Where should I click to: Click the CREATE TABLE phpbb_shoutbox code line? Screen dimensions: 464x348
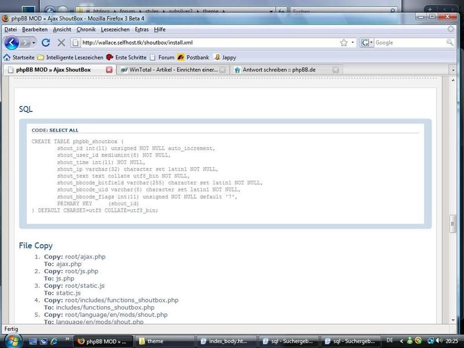(78, 142)
